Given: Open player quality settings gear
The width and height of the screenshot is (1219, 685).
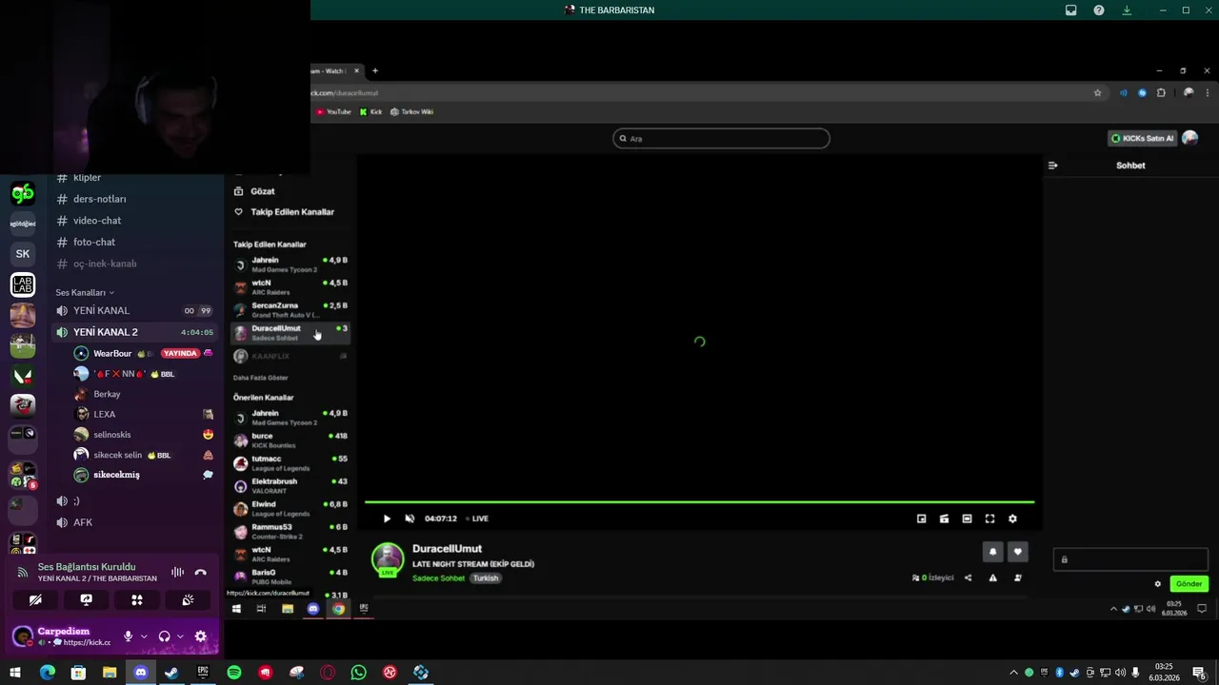Looking at the screenshot, I should [1012, 519].
